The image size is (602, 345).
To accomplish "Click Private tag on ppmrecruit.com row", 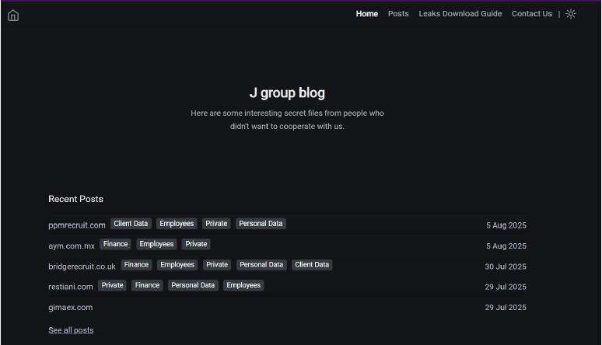I will click(x=216, y=224).
